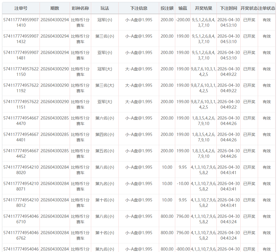Click the -10.00 win/loss amount
The width and height of the screenshot is (277, 252).
(x=183, y=184)
